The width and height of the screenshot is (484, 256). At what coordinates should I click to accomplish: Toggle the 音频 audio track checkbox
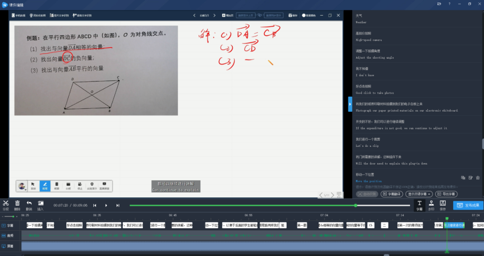[x=4, y=235]
